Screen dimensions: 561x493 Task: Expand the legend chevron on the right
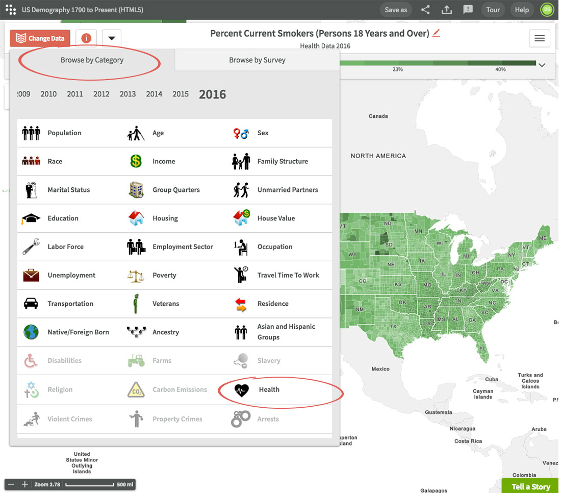point(542,65)
